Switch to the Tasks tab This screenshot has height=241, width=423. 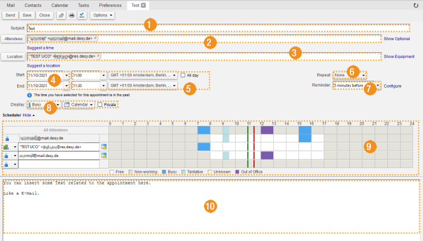tap(83, 5)
